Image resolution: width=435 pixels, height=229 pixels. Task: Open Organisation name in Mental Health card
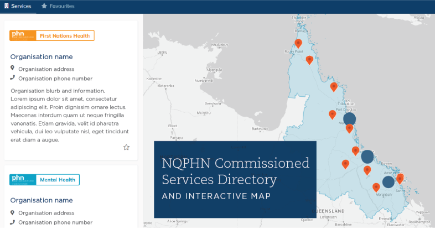click(42, 200)
